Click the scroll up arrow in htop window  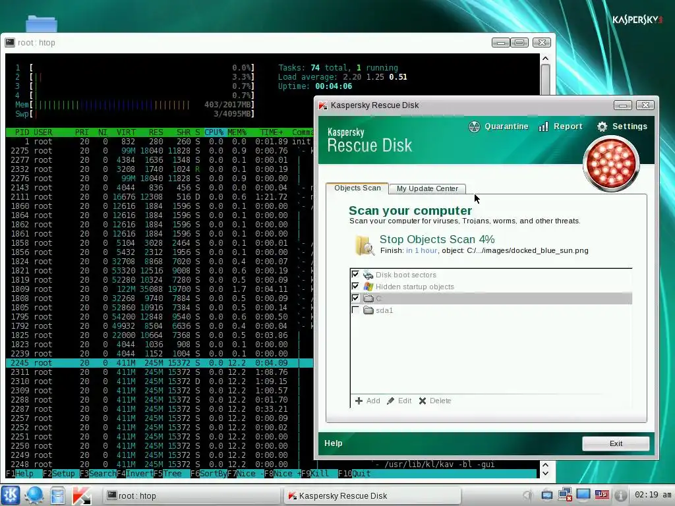[x=545, y=59]
